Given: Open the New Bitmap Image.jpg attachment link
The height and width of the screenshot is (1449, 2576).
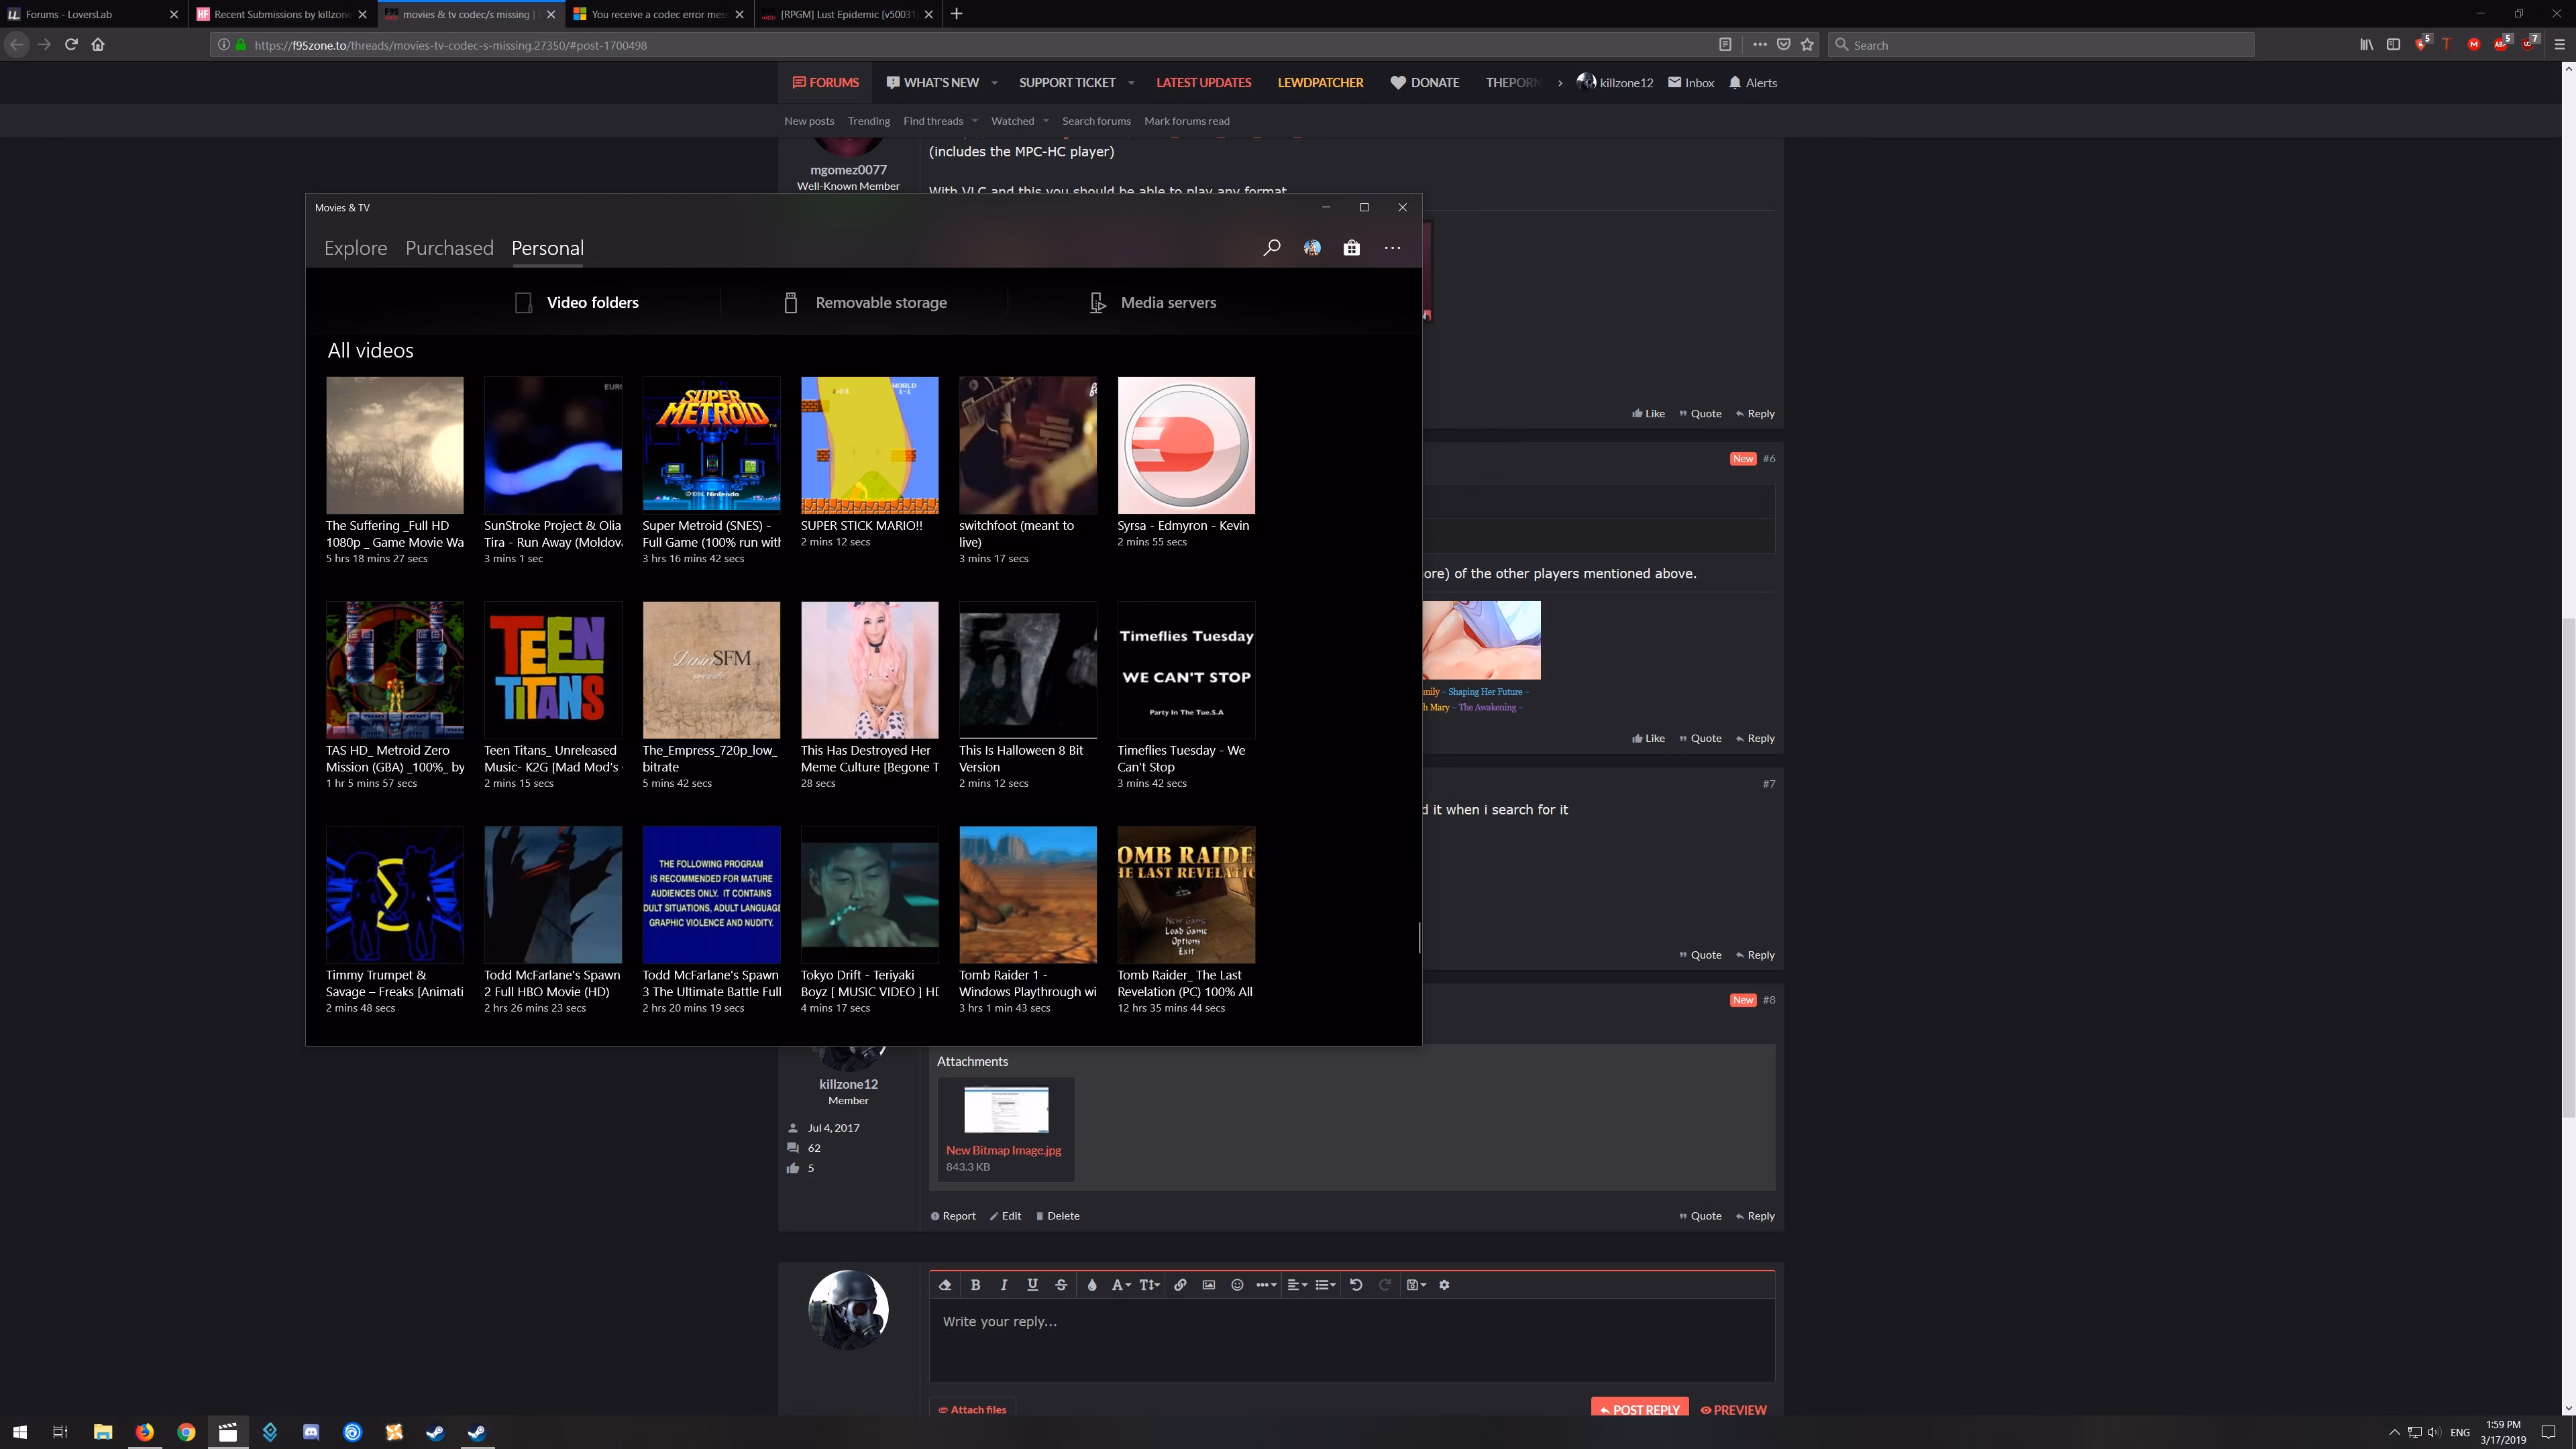Looking at the screenshot, I should pos(1003,1150).
